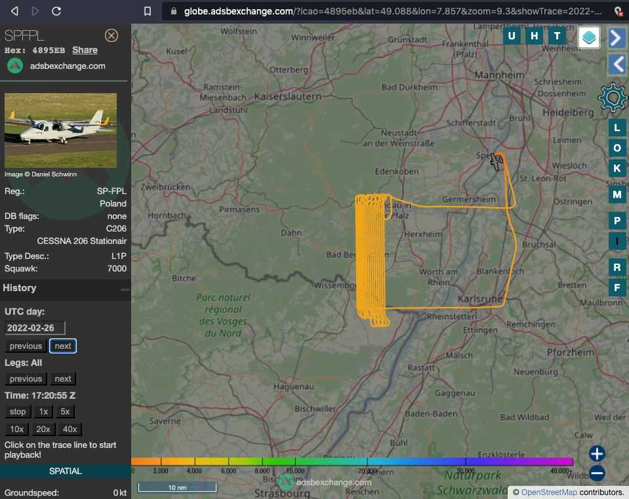Go to next UTC day

(63, 346)
